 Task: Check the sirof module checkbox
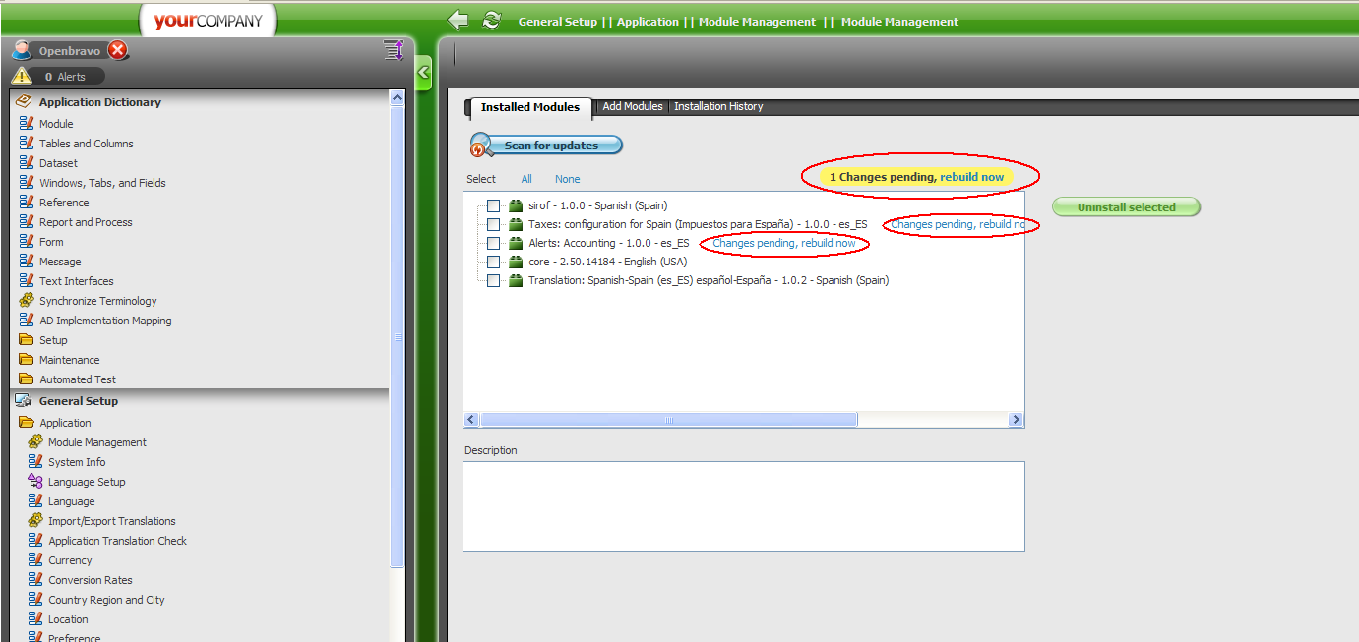[494, 205]
